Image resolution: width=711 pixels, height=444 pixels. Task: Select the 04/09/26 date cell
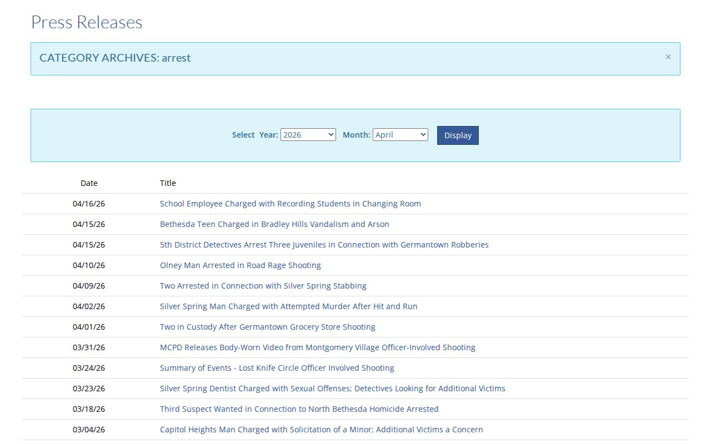click(x=89, y=286)
